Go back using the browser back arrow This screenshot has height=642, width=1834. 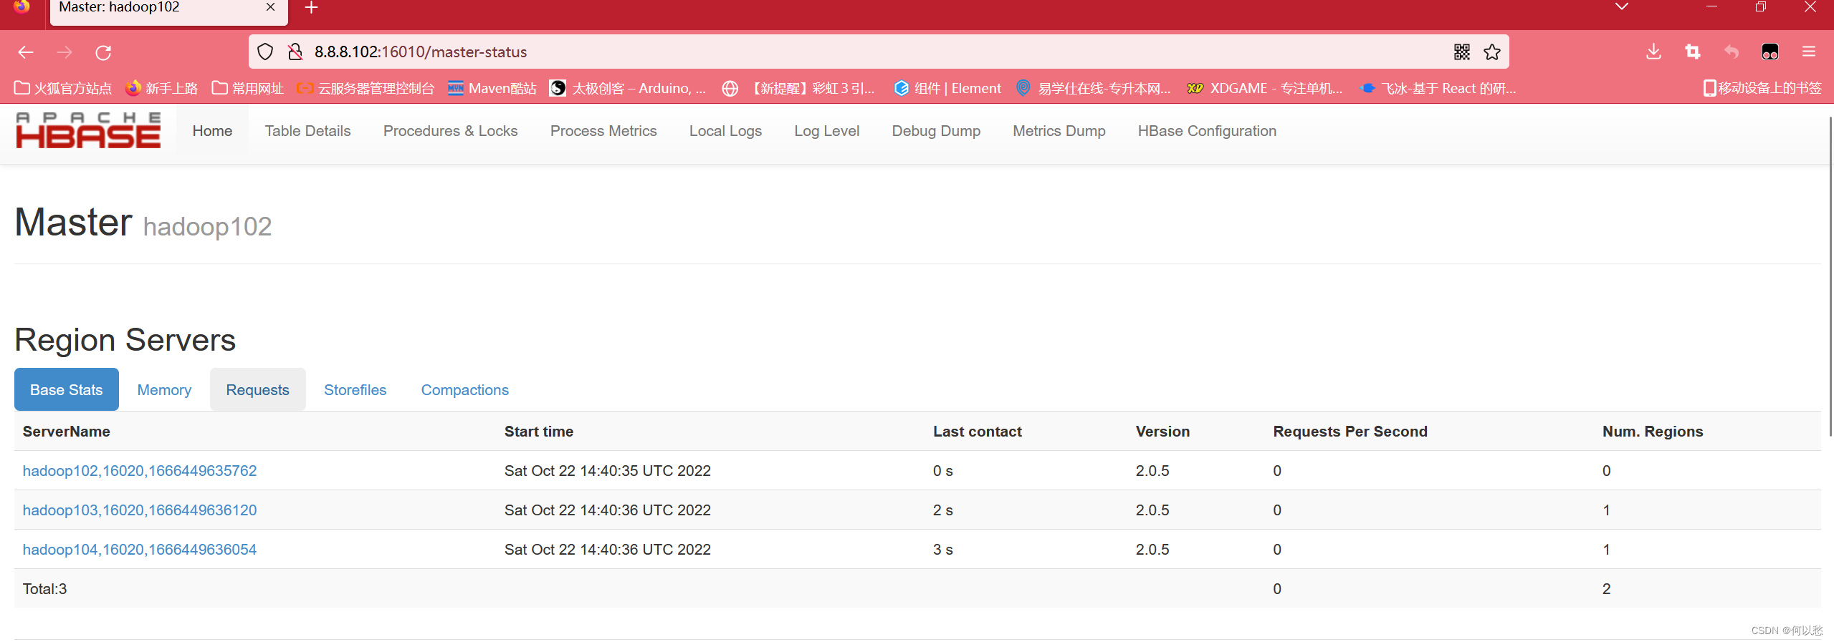click(x=26, y=52)
